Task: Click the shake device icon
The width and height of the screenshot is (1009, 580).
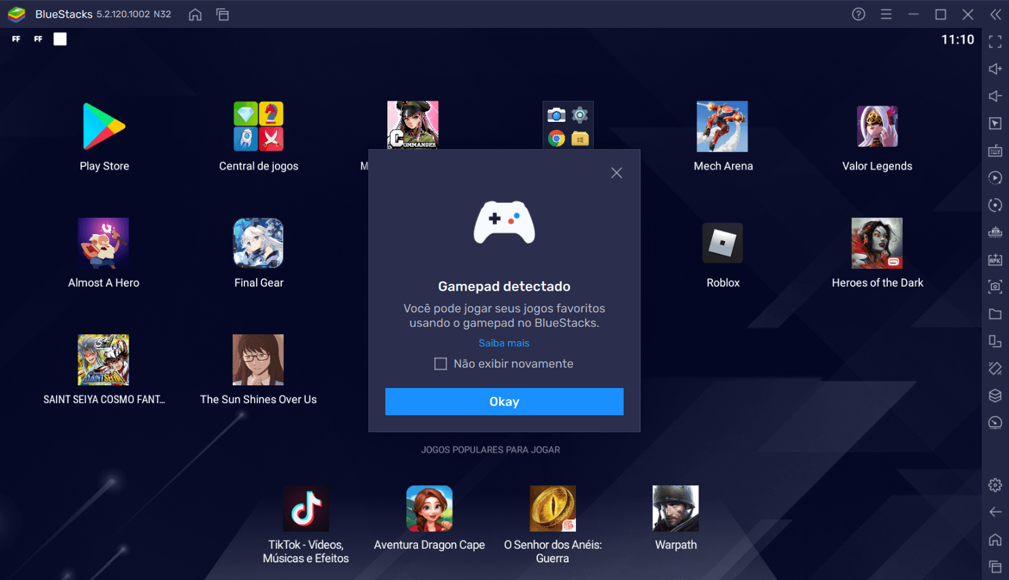Action: coord(995,368)
